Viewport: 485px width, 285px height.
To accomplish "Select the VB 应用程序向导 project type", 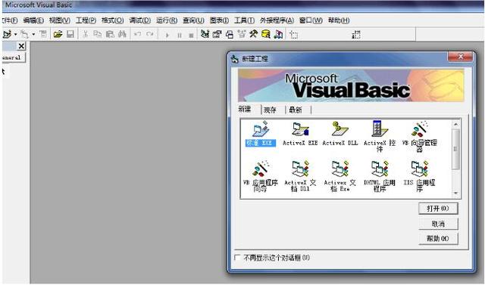I will tap(260, 176).
